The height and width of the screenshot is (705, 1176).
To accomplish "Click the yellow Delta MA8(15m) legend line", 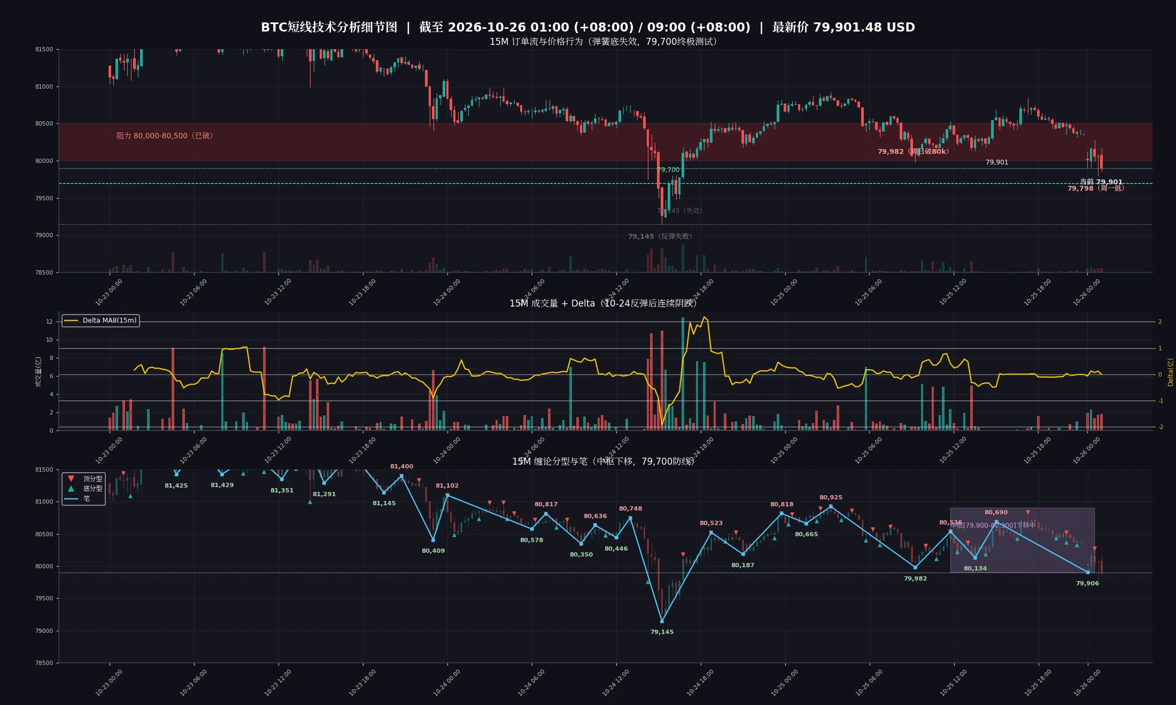I will click(71, 320).
